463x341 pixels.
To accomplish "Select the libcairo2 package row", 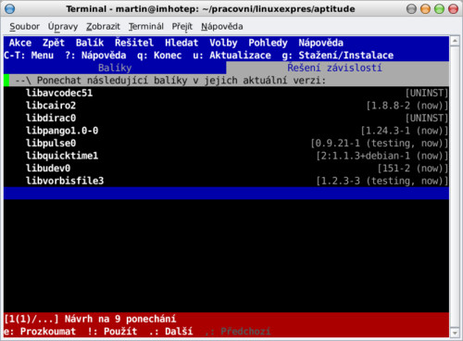I will coord(226,106).
